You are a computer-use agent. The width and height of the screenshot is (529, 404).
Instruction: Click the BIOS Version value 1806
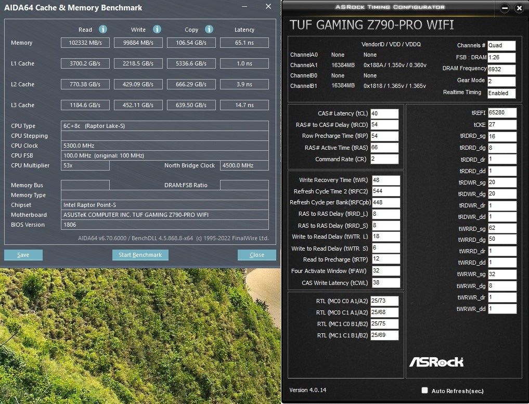click(x=165, y=225)
